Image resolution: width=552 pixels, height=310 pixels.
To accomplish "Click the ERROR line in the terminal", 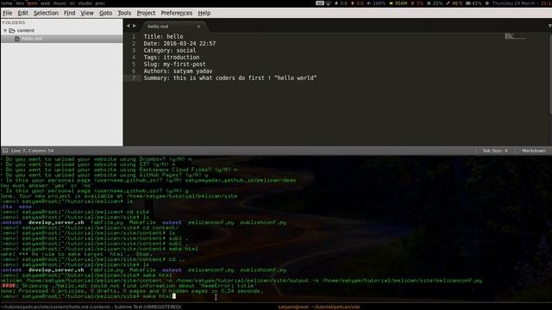I will point(129,286).
